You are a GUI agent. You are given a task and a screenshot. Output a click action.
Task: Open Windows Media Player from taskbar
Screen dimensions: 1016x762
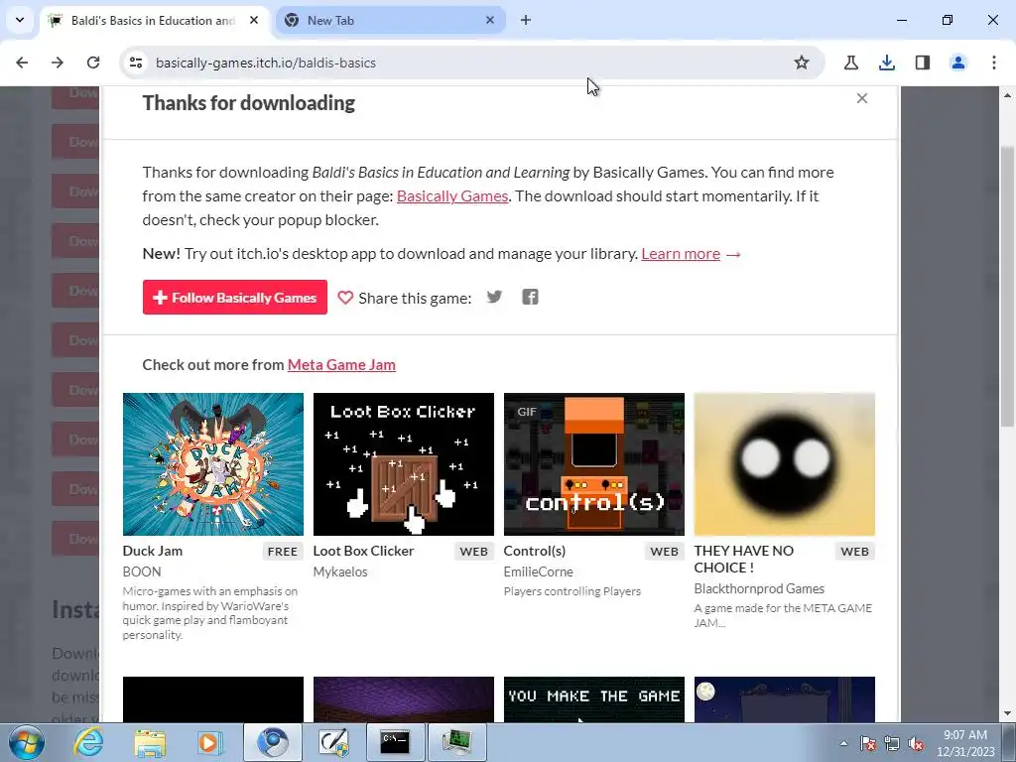(x=209, y=742)
